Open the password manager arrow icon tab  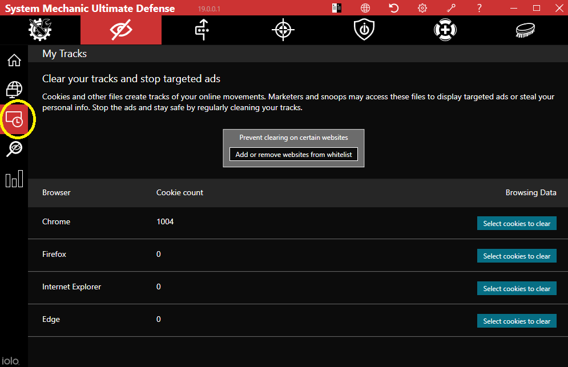(202, 30)
